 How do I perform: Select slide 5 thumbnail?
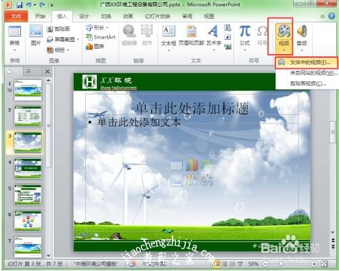pyautogui.click(x=28, y=195)
